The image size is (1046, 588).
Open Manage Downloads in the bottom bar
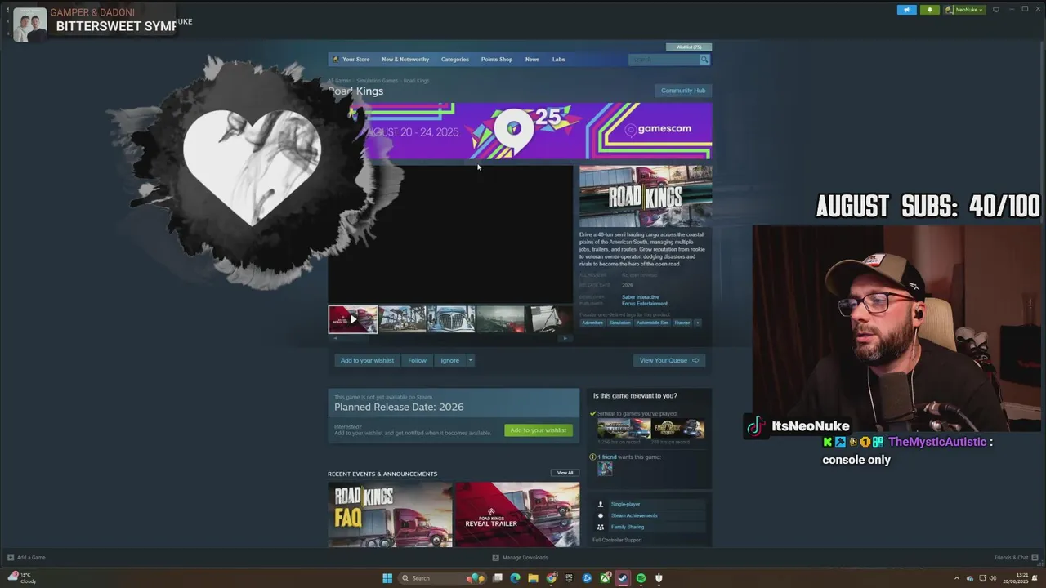[520, 558]
